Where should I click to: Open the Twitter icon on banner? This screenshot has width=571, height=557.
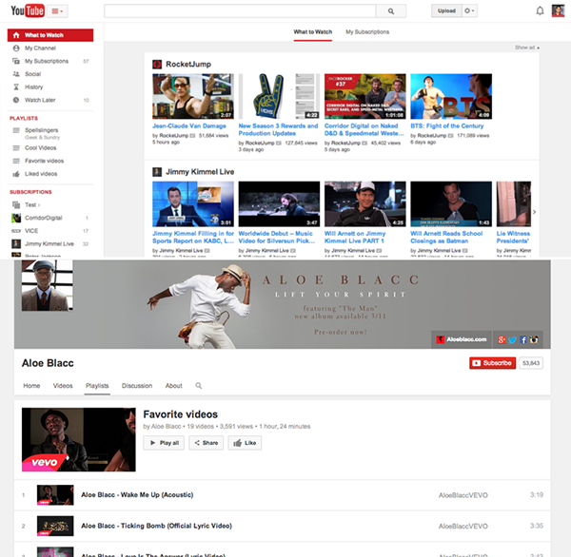512,339
